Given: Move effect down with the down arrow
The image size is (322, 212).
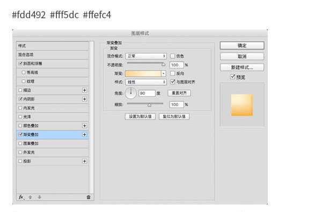Looking at the screenshot, I should click(x=39, y=197).
